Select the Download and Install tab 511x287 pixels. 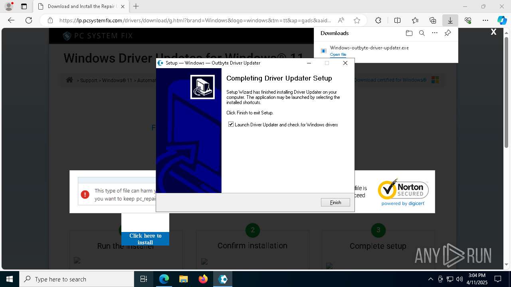point(81,6)
